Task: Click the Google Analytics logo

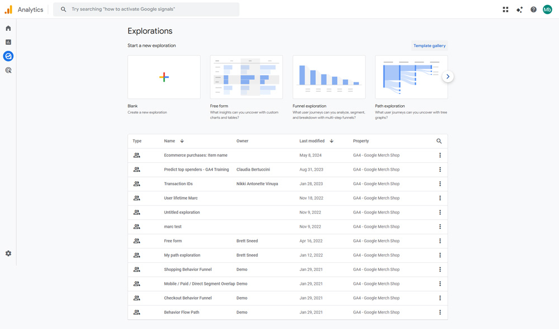Action: click(8, 10)
